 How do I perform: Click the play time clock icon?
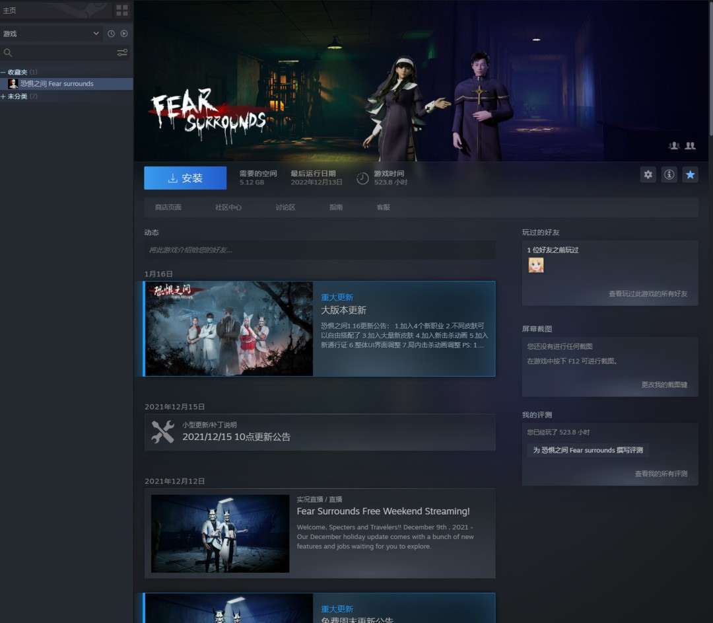362,178
